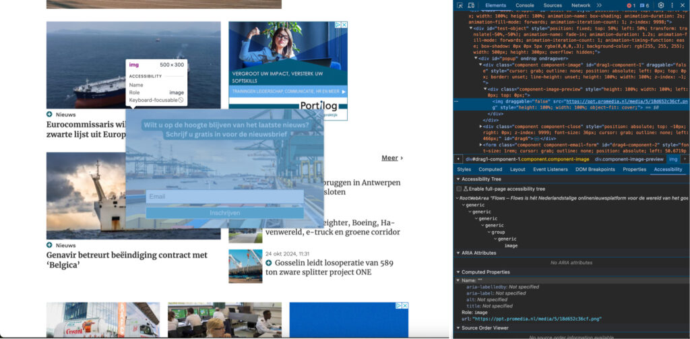Open the DevTools three-dot customize menu
690x339 pixels.
pos(672,5)
